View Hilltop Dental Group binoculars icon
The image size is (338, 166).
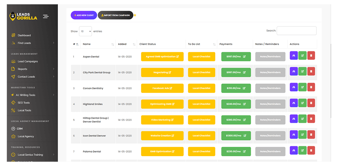click(x=294, y=119)
